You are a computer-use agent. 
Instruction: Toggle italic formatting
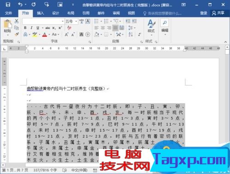pyautogui.click(x=31, y=28)
